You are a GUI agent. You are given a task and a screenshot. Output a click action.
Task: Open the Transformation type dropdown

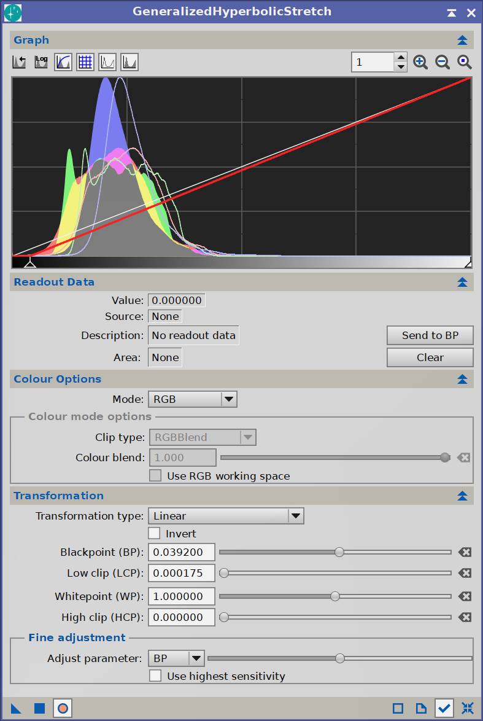tap(226, 516)
